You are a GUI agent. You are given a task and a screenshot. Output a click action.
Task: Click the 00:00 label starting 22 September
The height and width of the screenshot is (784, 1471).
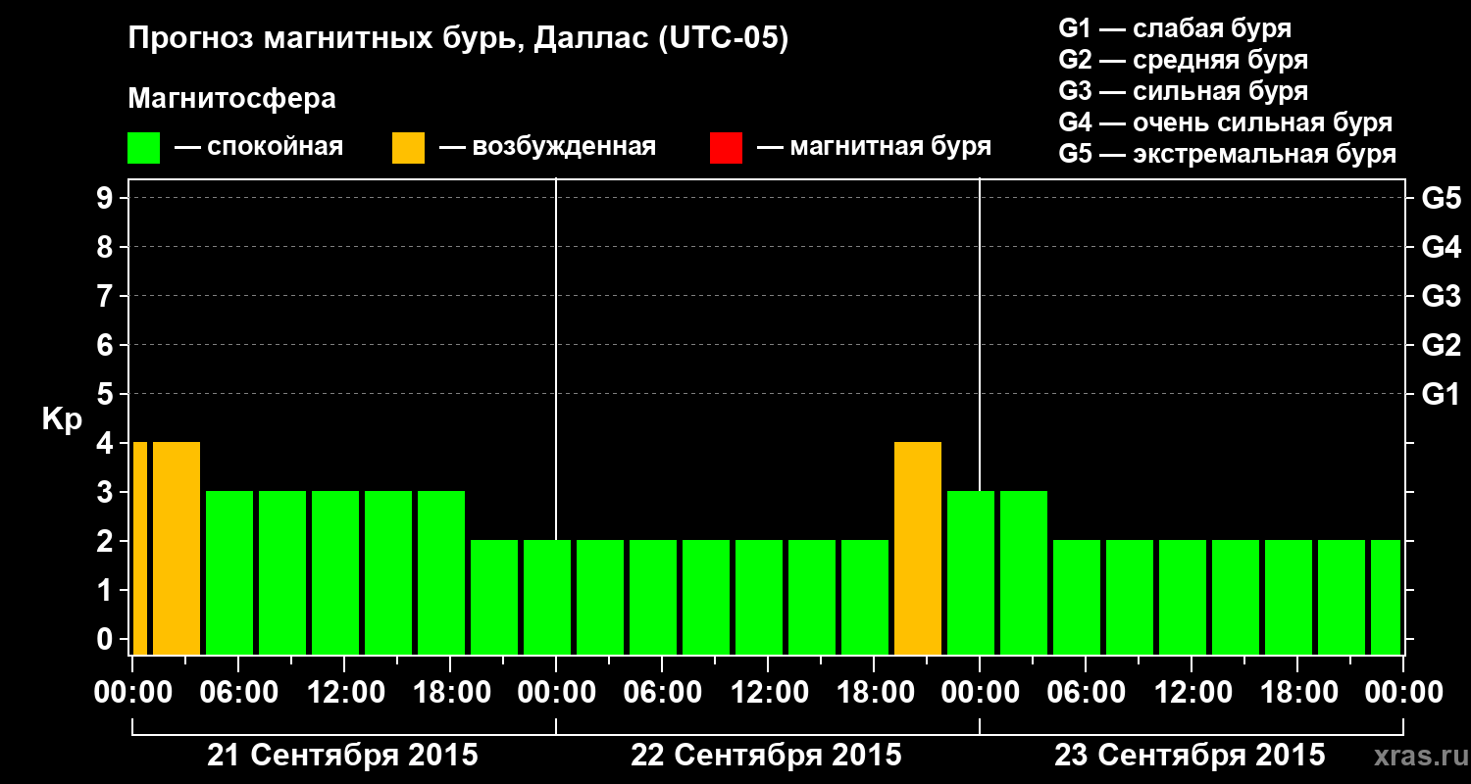(x=557, y=693)
